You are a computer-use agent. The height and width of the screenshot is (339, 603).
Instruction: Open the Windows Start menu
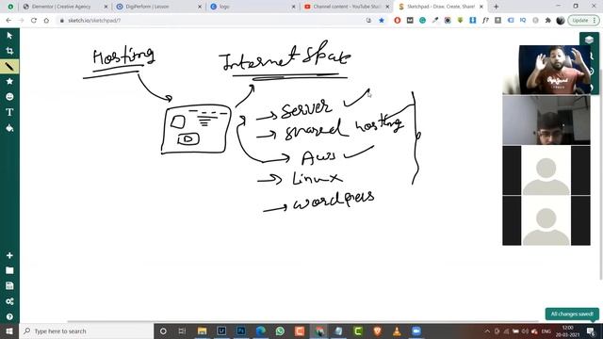point(9,331)
